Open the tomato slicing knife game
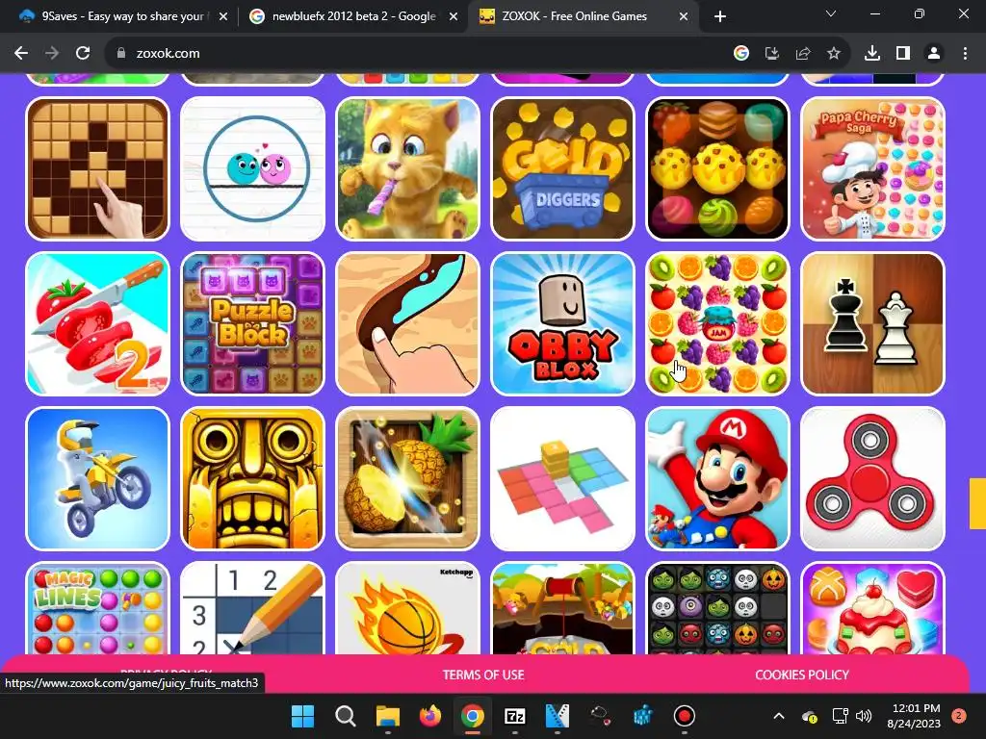This screenshot has height=739, width=986. (97, 323)
